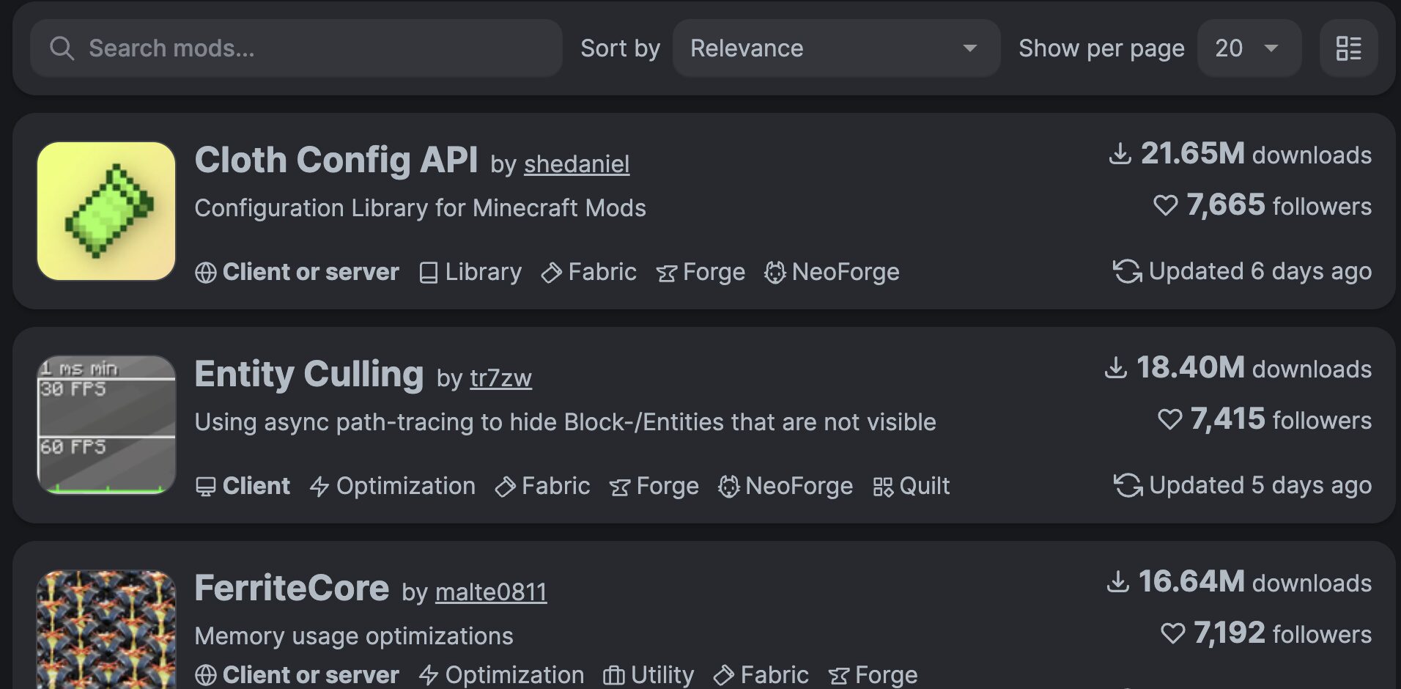Open the Cloth Config API mod title
The image size is (1401, 689).
[336, 160]
